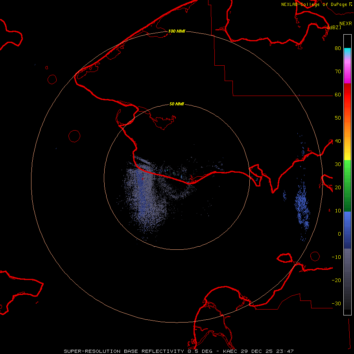Click the 60 value on the dBZ scale

point(338,94)
